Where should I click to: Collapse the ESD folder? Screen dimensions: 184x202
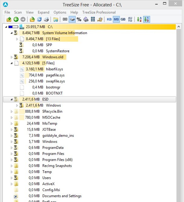tap(11, 99)
